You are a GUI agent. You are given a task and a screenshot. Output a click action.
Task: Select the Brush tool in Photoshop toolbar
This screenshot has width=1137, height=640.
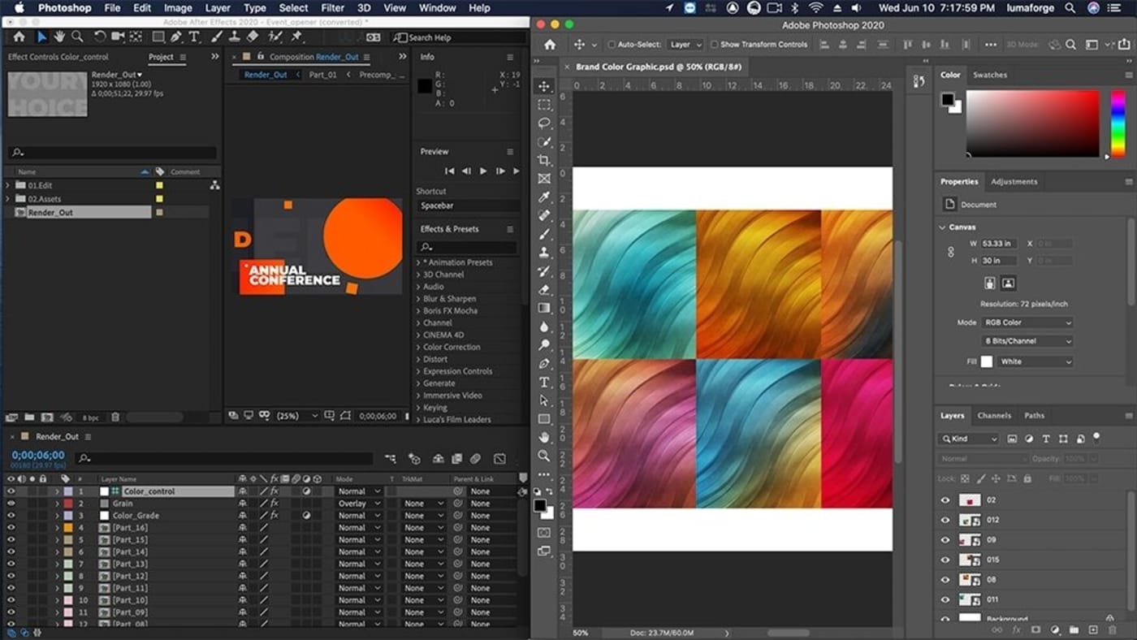tap(544, 234)
